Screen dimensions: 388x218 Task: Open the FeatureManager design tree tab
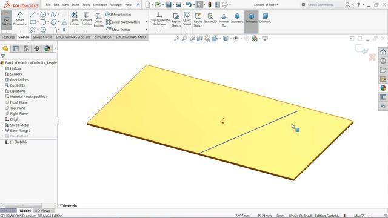(5, 48)
